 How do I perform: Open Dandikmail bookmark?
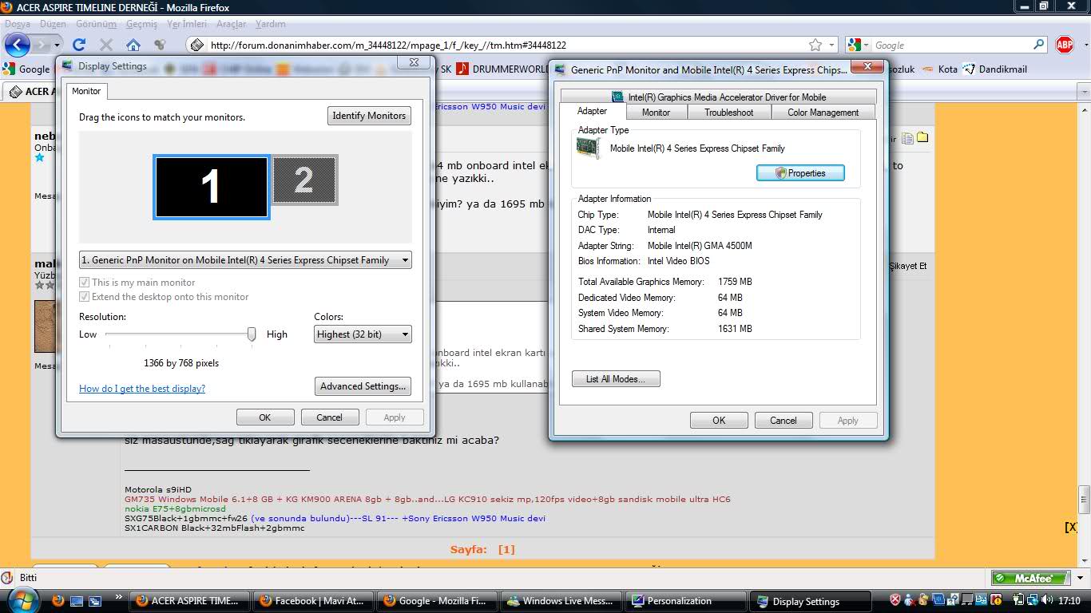(x=995, y=69)
